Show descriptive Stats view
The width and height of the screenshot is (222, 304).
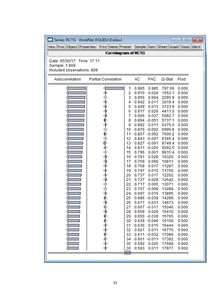point(185,47)
